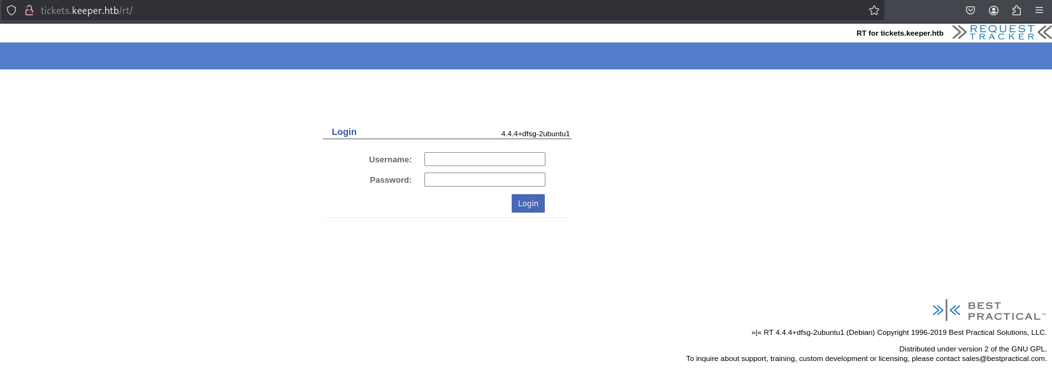
Task: Open the Extensions puzzle piece icon
Action: [1016, 10]
